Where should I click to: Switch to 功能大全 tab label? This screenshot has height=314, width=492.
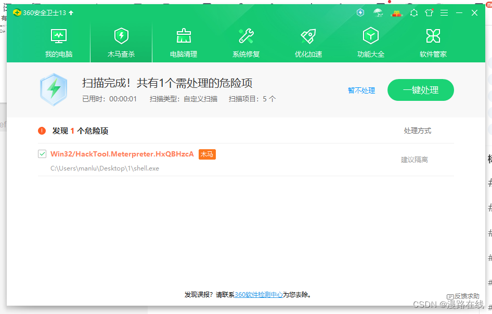(x=371, y=54)
